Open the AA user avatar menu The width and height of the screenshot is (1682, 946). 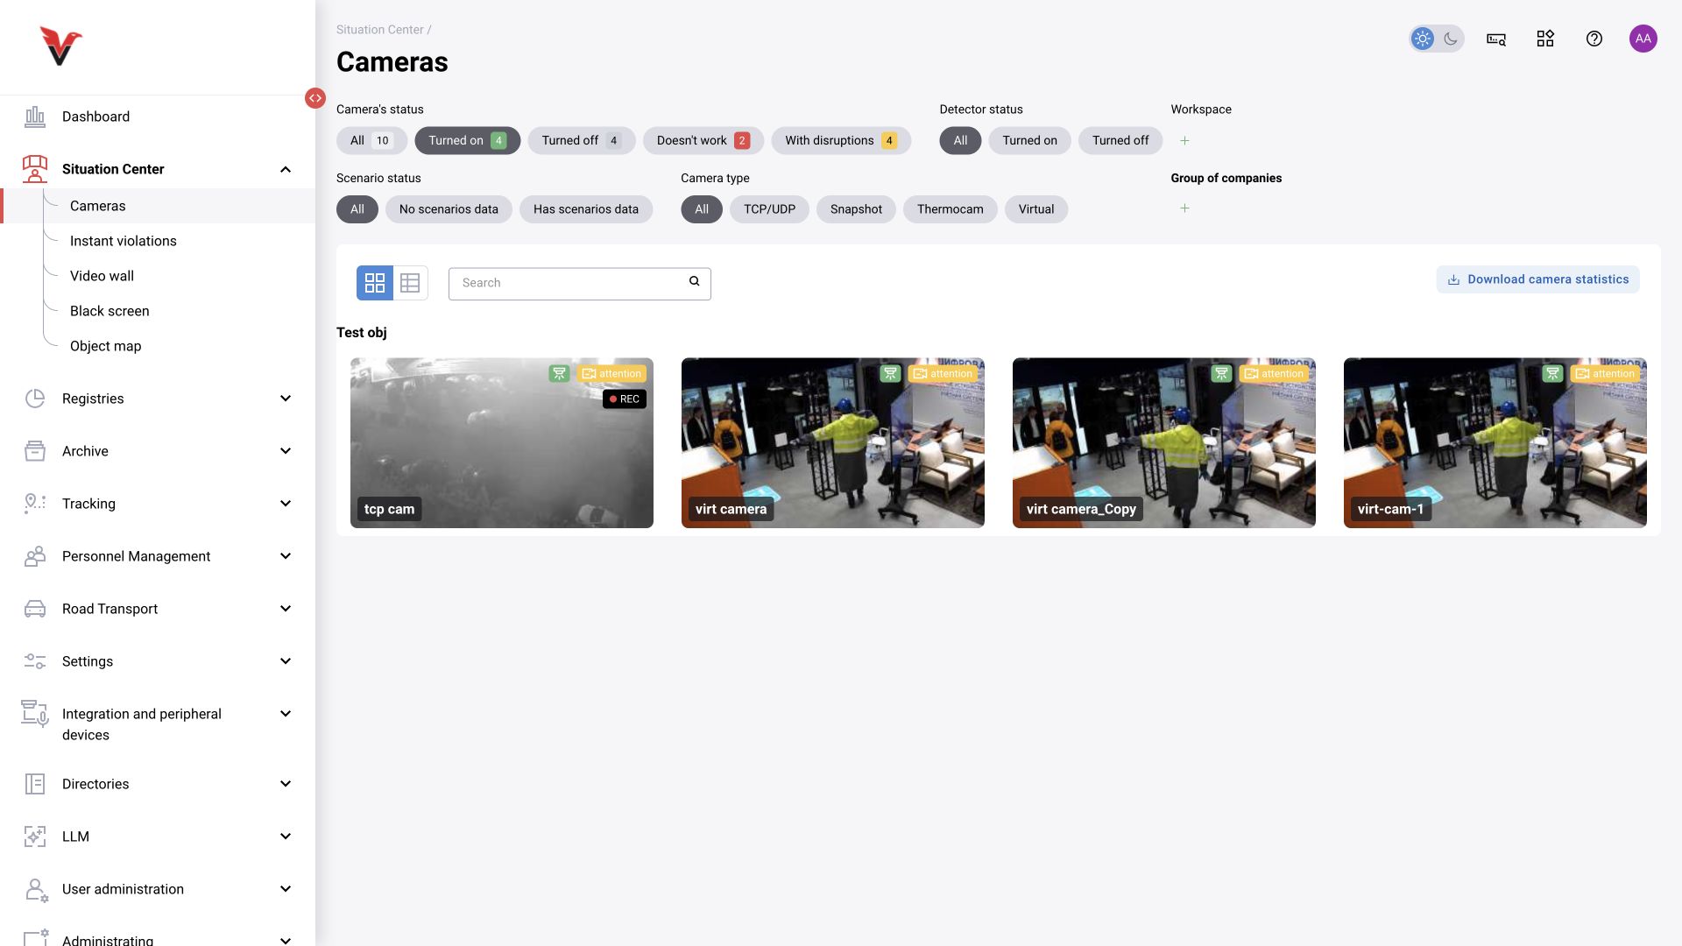(1643, 39)
